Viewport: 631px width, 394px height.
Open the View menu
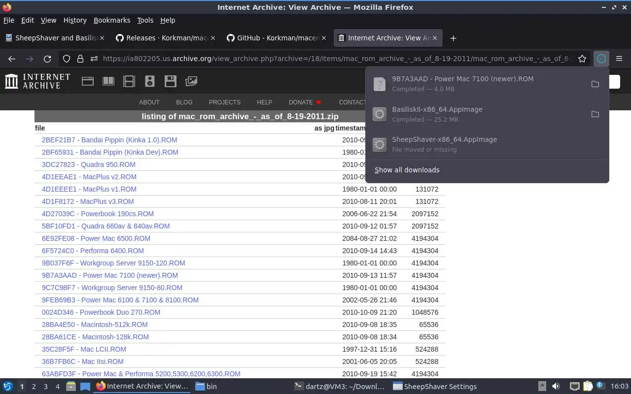click(x=48, y=20)
